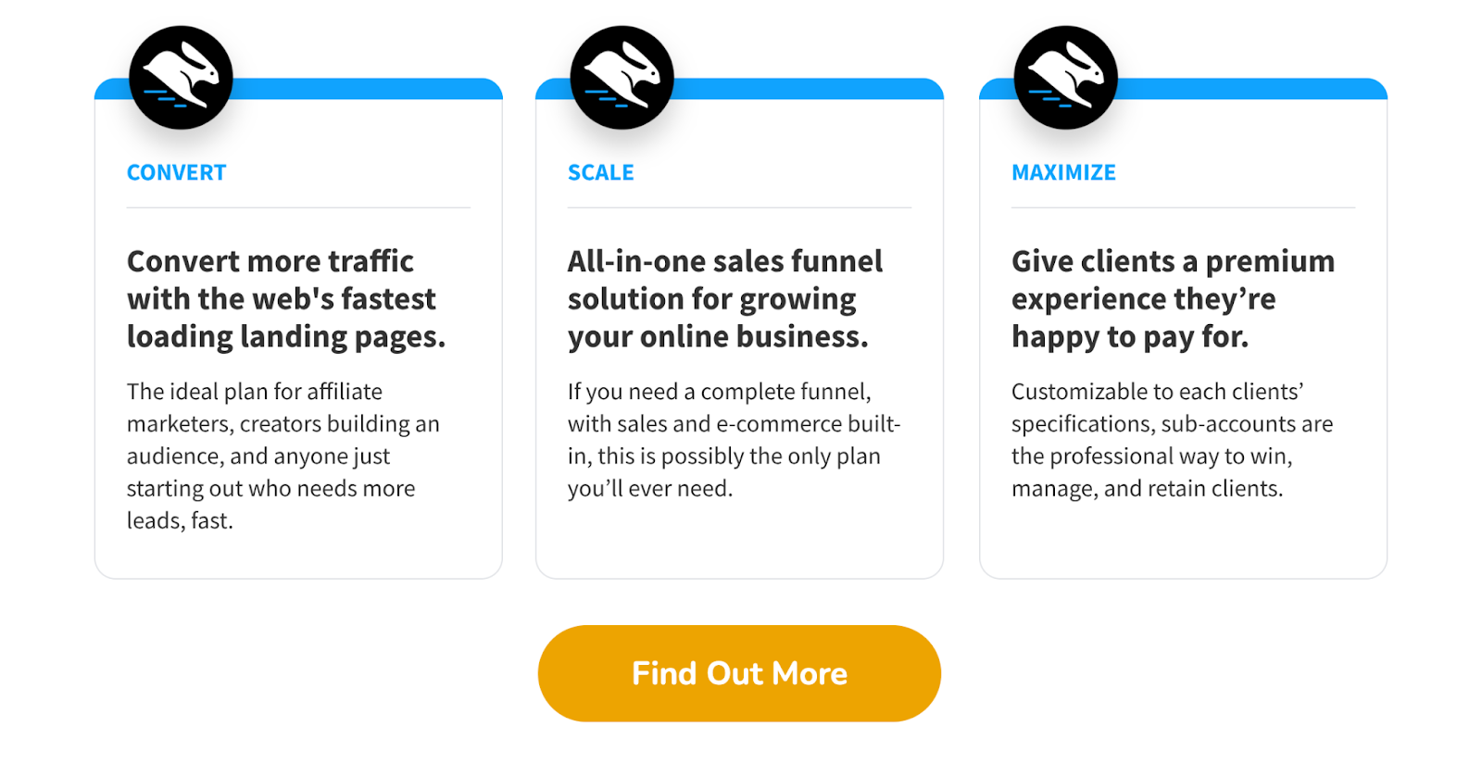The image size is (1482, 764).
Task: Select the SCALE card
Action: point(739,370)
